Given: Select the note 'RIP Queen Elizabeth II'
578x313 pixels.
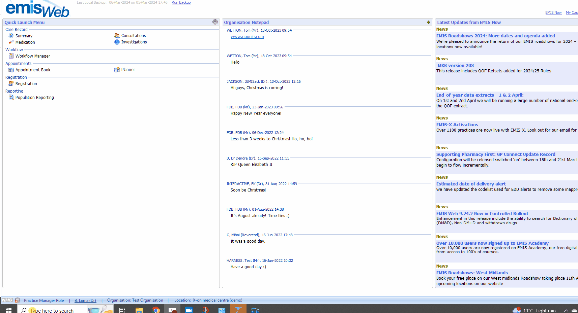Looking at the screenshot, I should coord(252,165).
